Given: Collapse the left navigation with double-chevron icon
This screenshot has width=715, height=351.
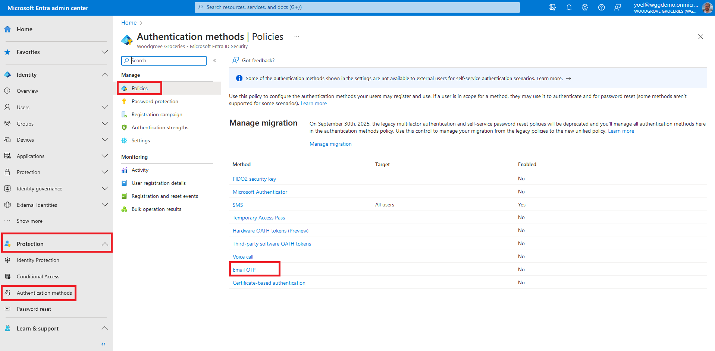Looking at the screenshot, I should [x=103, y=344].
